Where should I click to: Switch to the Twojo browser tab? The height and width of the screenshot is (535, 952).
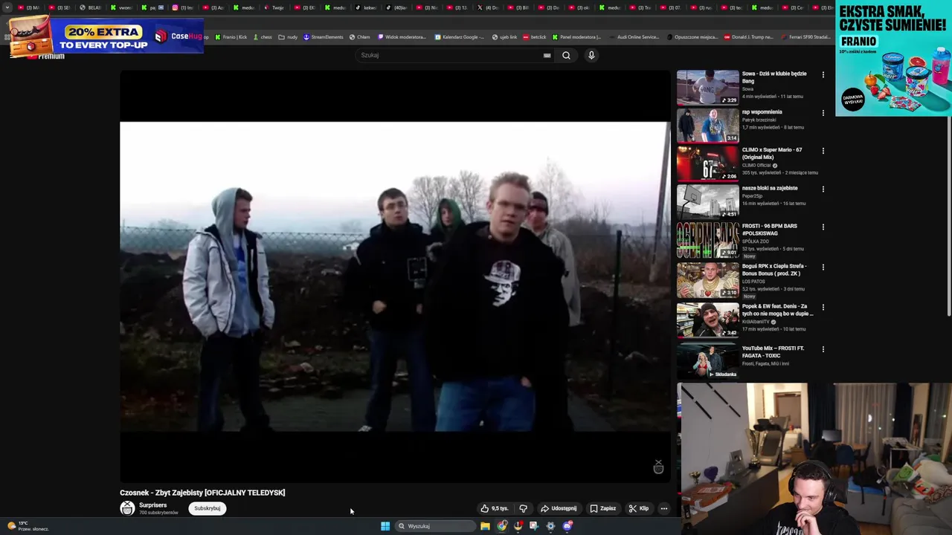274,7
